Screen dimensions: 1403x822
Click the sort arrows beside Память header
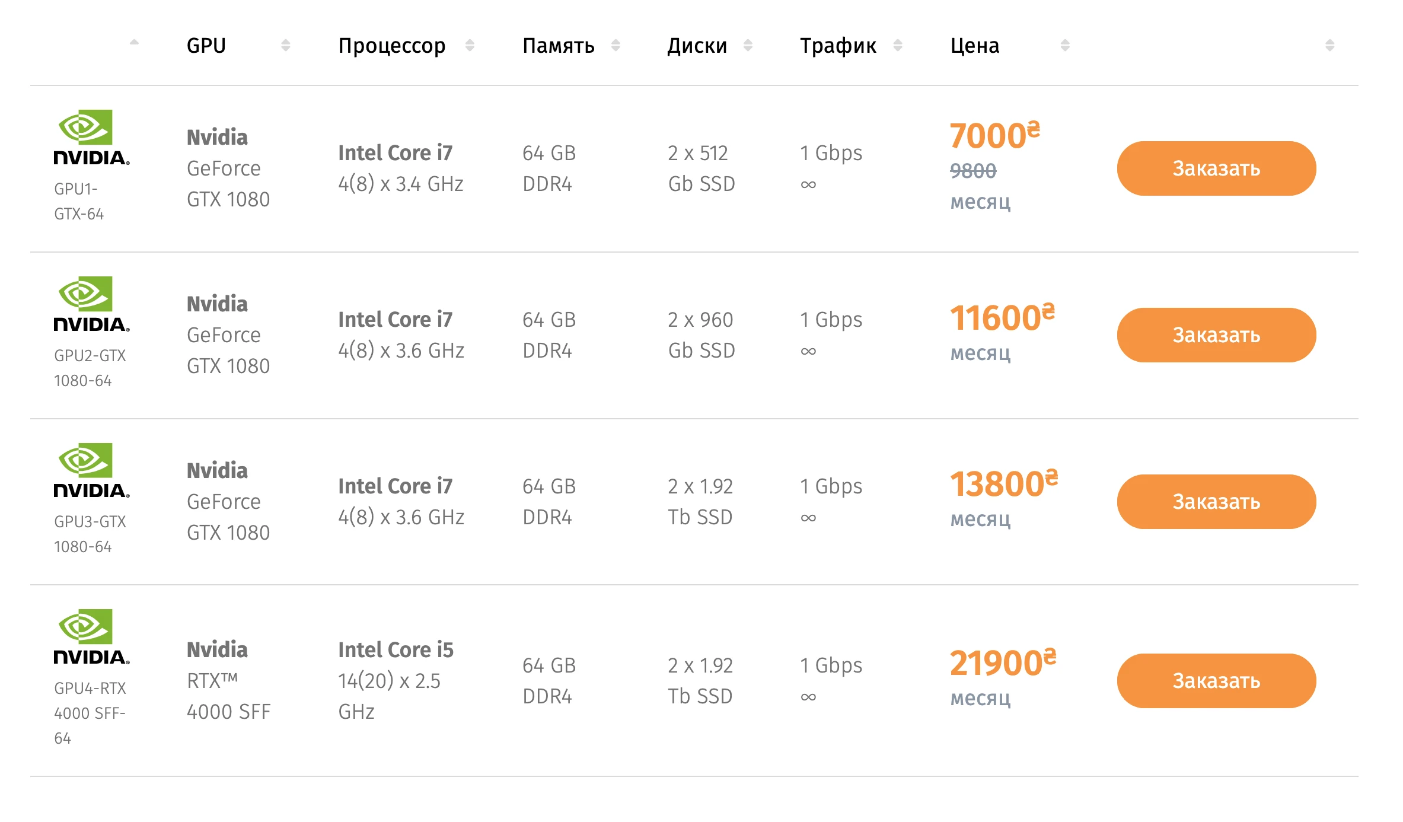(617, 44)
